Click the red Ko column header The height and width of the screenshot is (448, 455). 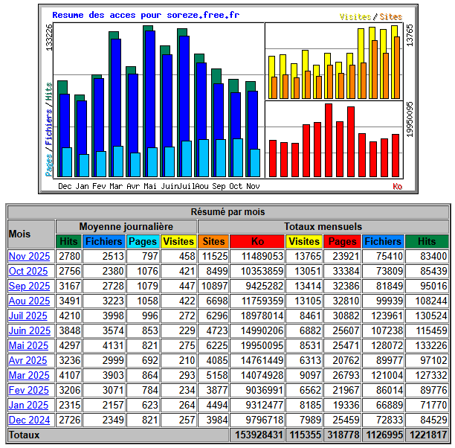pyautogui.click(x=257, y=242)
